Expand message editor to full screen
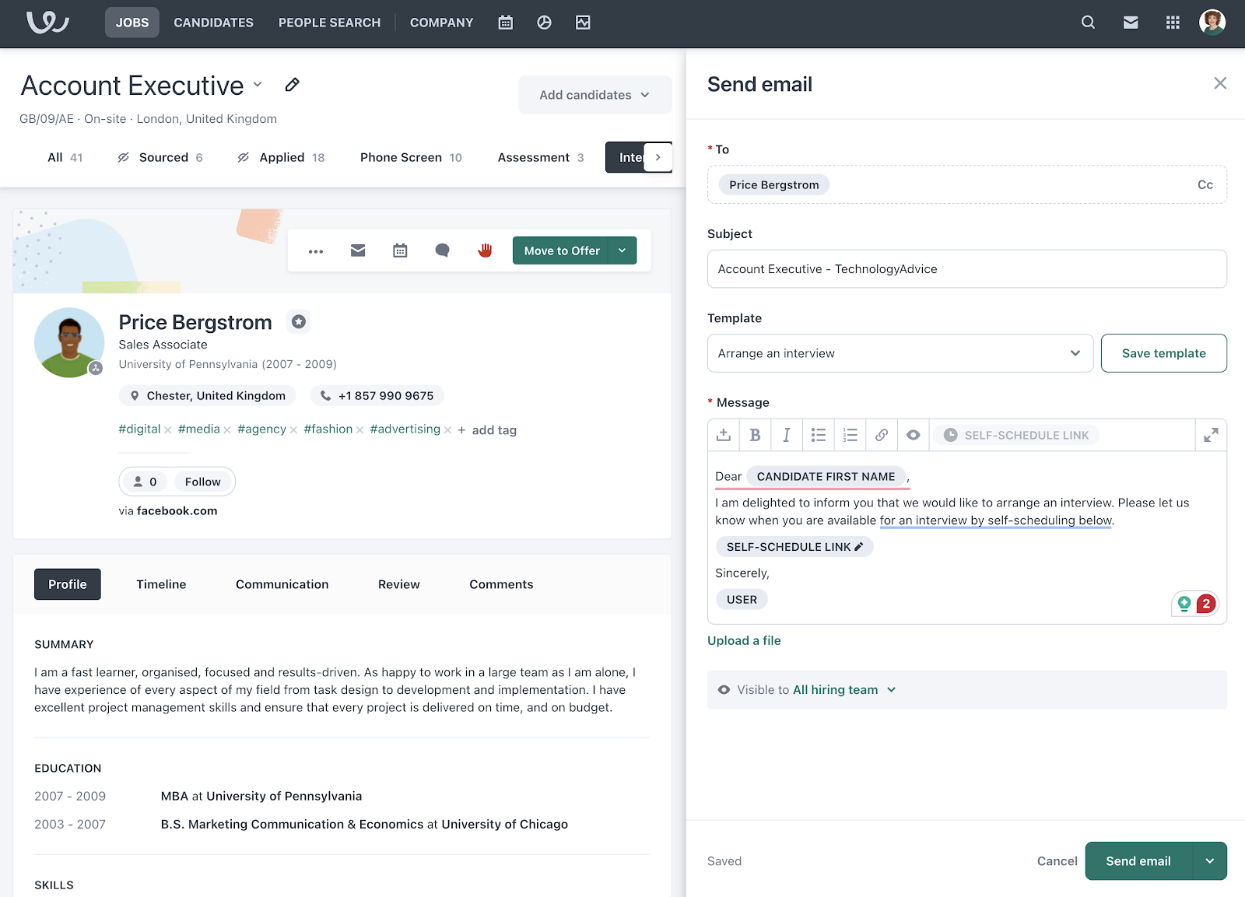 coord(1211,435)
